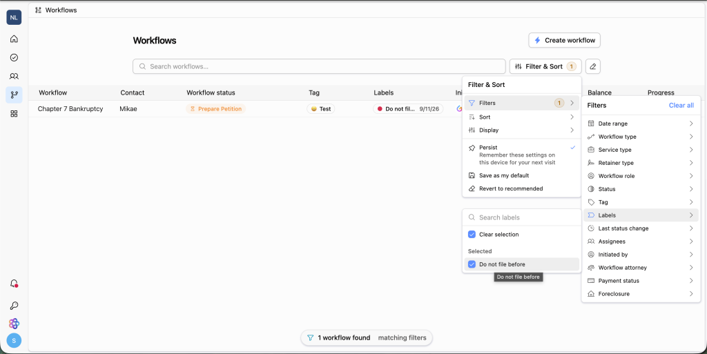Click the Tag icon in Filters
This screenshot has height=354, width=707.
591,202
